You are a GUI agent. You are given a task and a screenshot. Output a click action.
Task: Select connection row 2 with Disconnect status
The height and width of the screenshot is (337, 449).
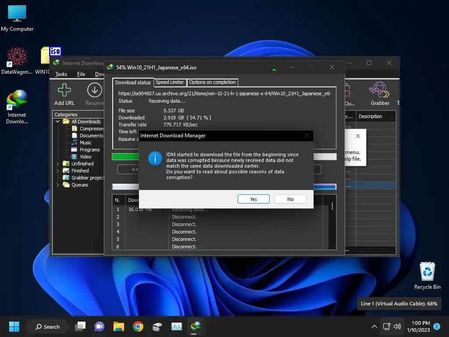(221, 217)
